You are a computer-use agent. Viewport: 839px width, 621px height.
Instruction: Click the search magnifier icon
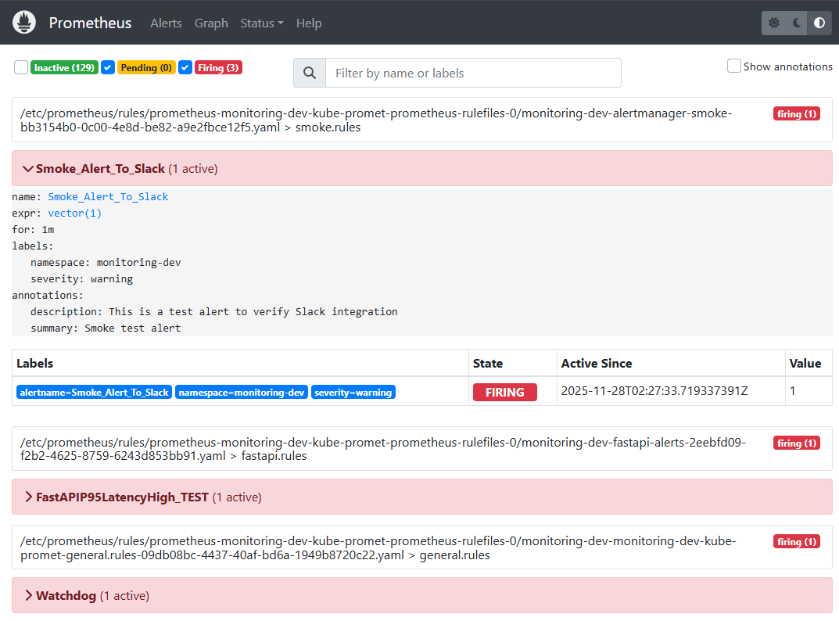[309, 73]
